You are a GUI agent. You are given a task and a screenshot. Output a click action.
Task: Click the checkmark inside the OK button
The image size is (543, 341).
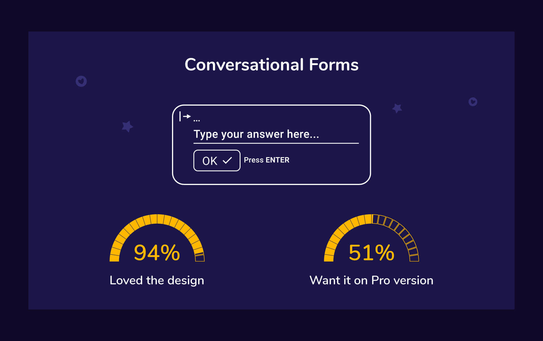pos(227,161)
